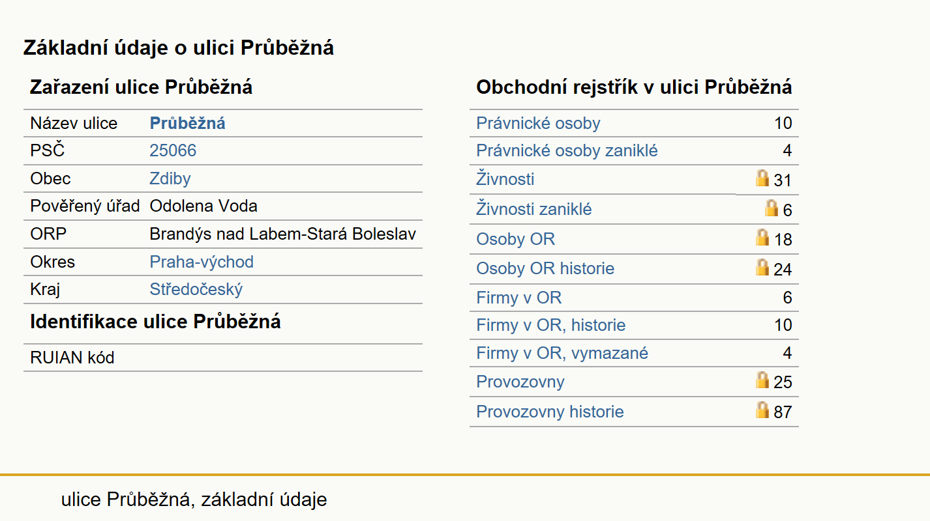Click lock icon for Osoby OR historie

tap(762, 267)
